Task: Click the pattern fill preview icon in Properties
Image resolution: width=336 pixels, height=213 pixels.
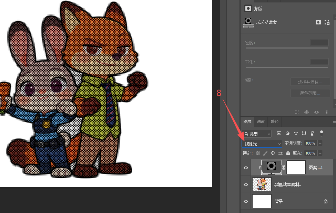Action: (x=248, y=22)
